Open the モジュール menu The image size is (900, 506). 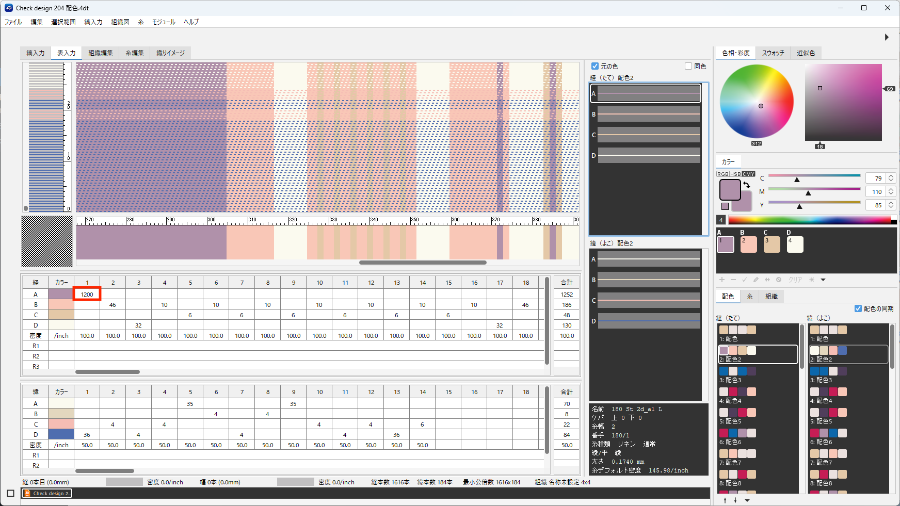[164, 22]
